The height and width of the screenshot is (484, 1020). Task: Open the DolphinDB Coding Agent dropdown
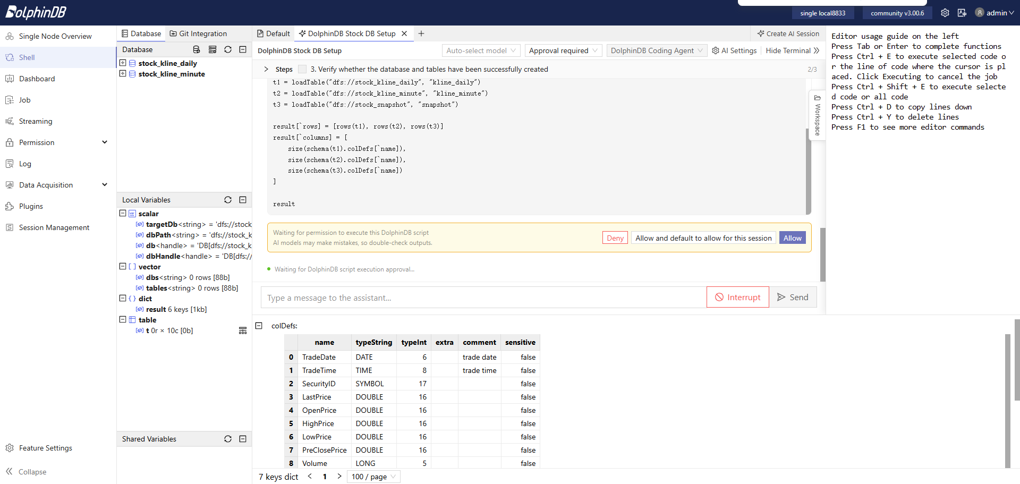click(x=657, y=50)
